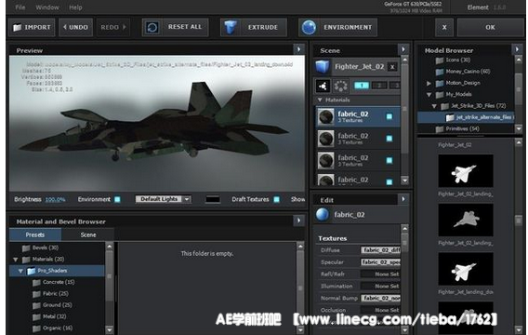This screenshot has height=335, width=528.
Task: Open the Edit panel options arrow
Action: tap(403, 199)
